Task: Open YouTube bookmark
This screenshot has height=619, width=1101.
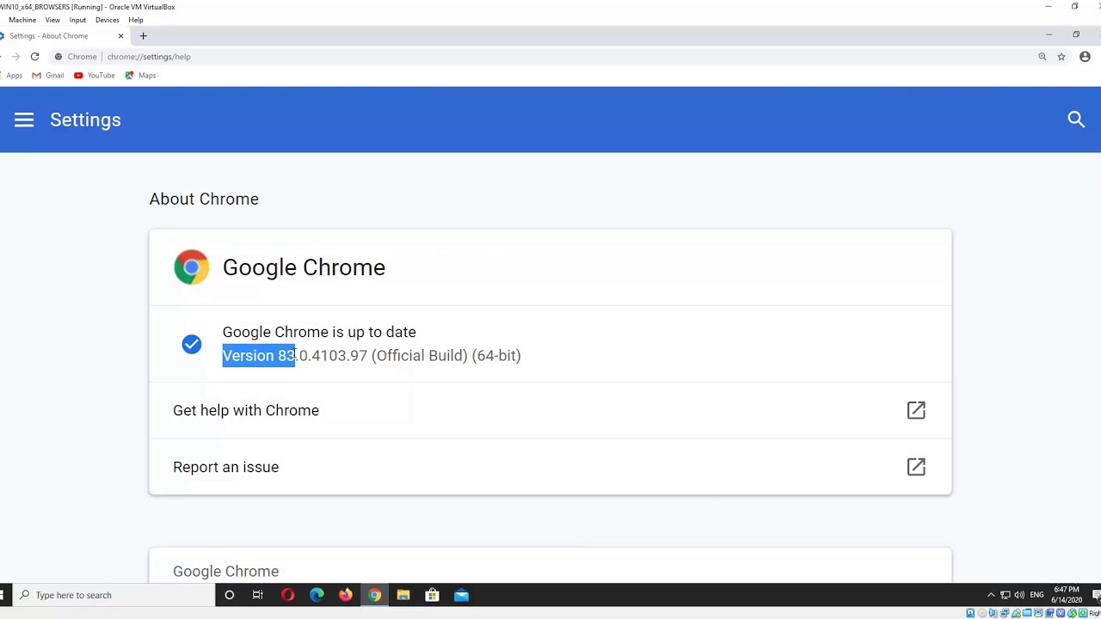Action: coord(95,76)
